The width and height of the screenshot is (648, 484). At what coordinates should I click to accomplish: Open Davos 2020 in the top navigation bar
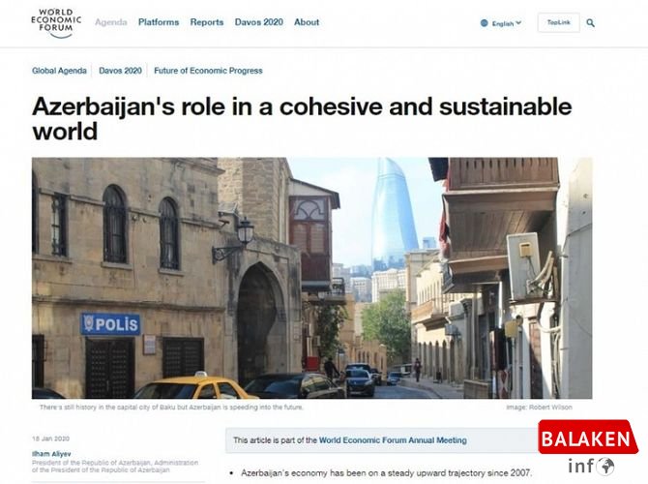[258, 22]
